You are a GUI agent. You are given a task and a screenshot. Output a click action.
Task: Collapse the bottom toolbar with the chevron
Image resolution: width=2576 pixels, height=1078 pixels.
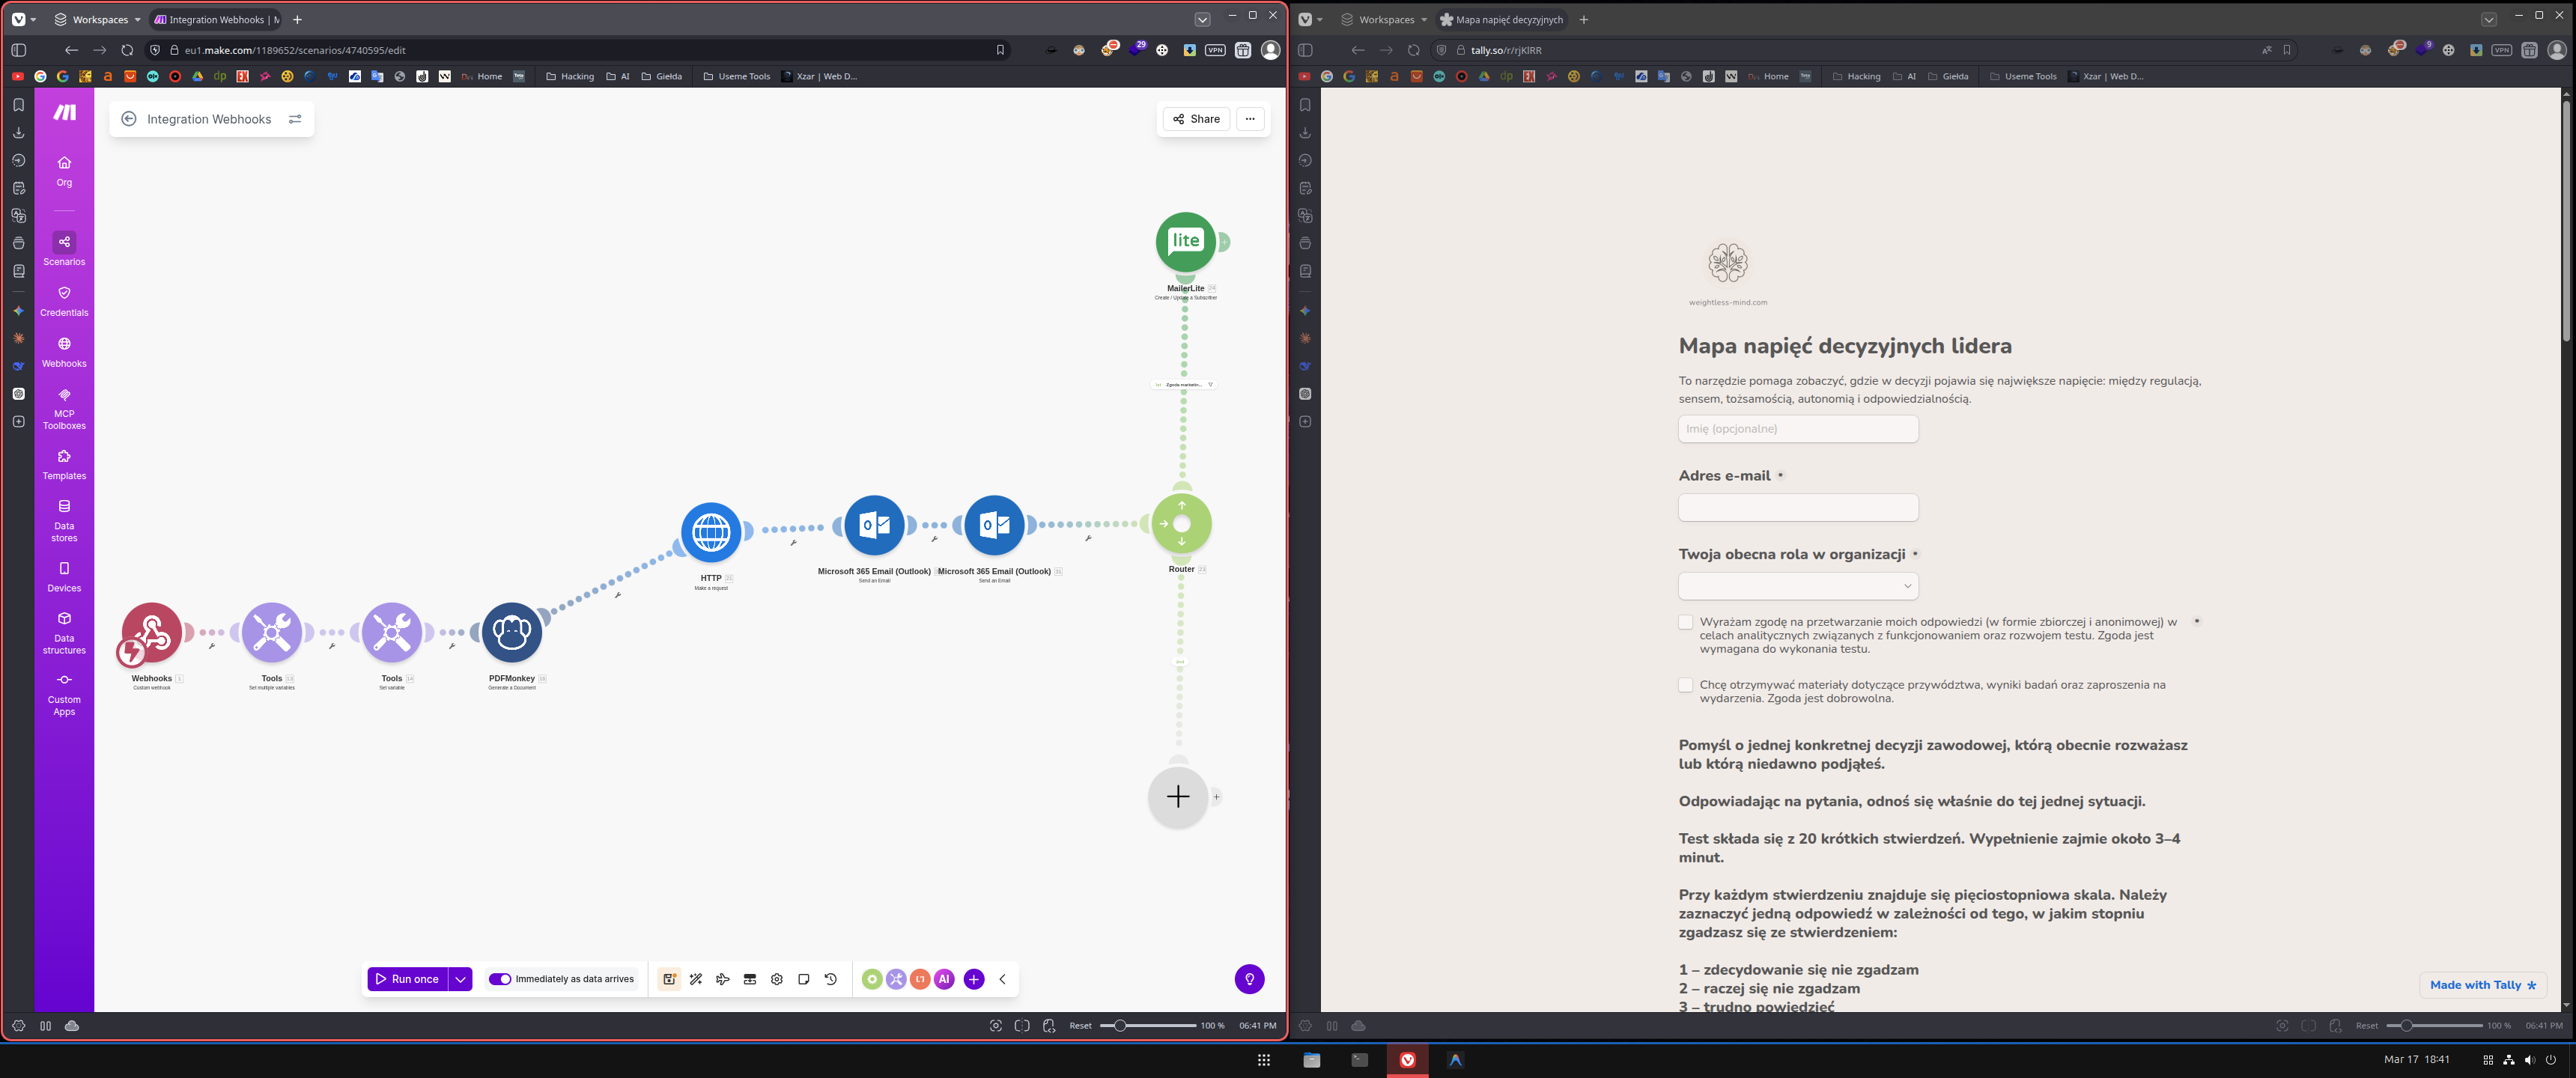coord(1002,979)
